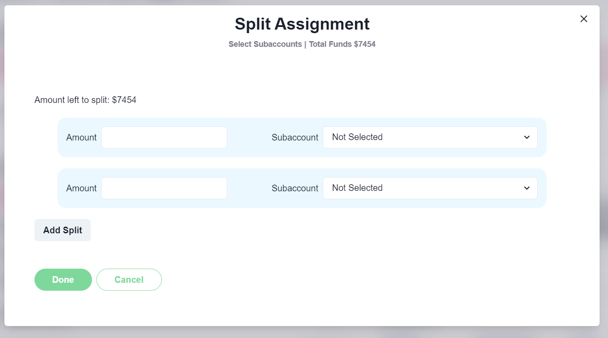Click the Total Funds $7454 subtitle
This screenshot has height=338, width=608.
coord(342,44)
